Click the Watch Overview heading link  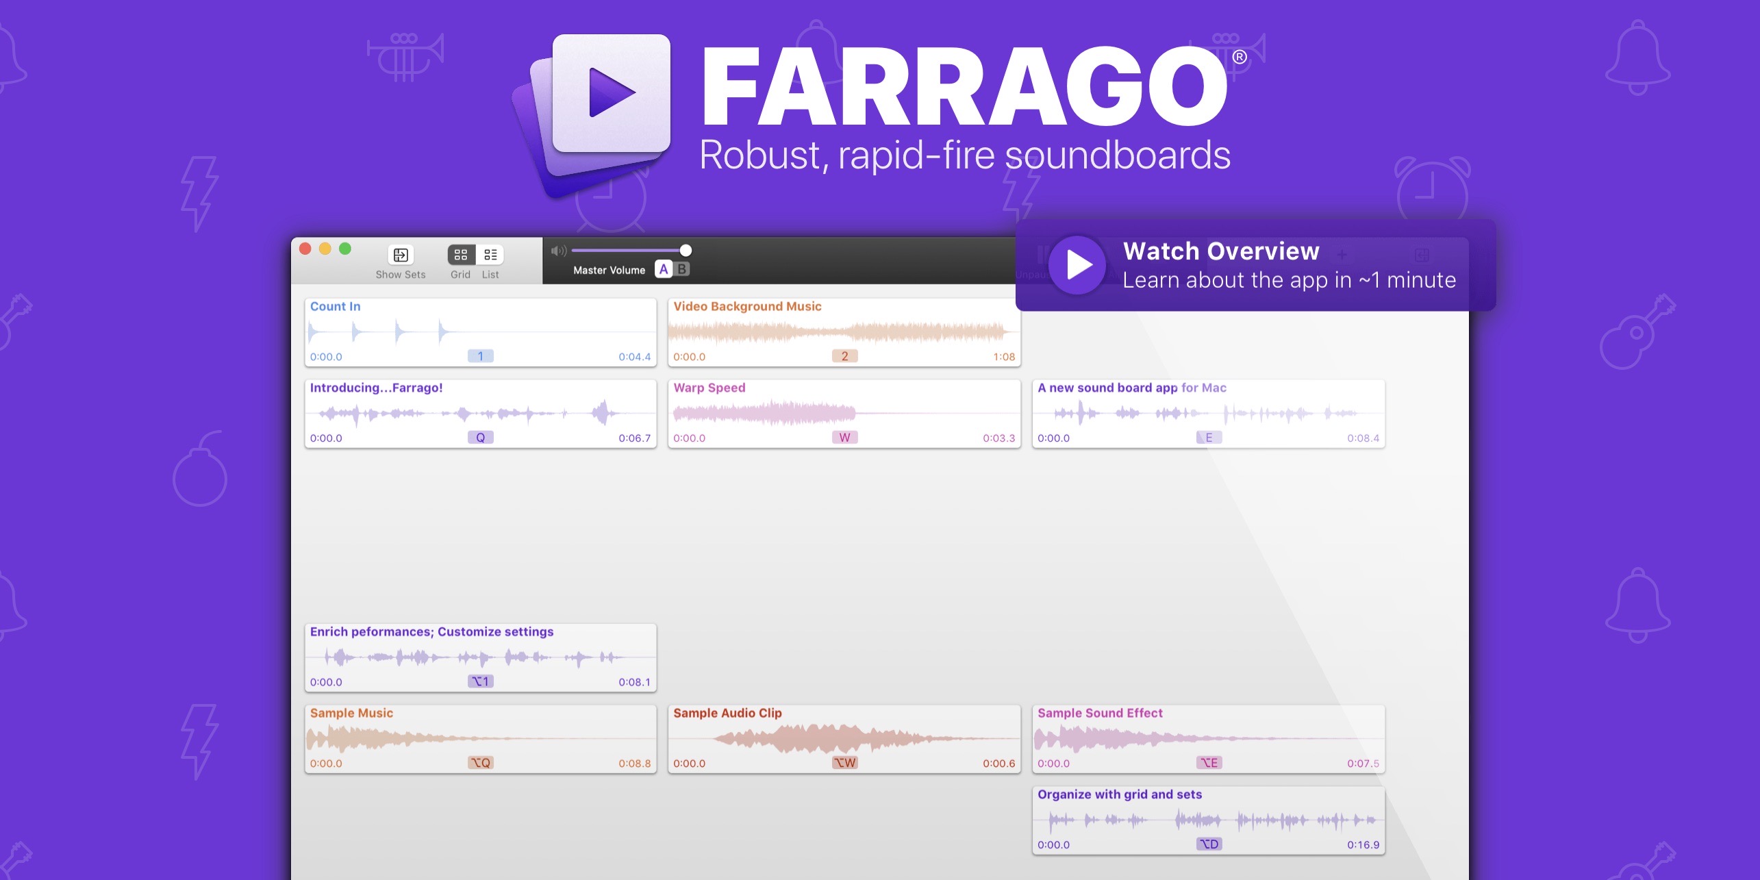[x=1221, y=251]
